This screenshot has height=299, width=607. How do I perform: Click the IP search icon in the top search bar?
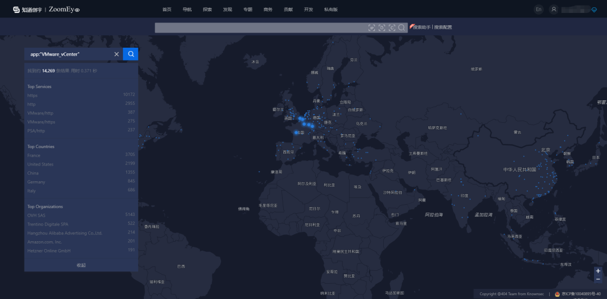point(372,27)
